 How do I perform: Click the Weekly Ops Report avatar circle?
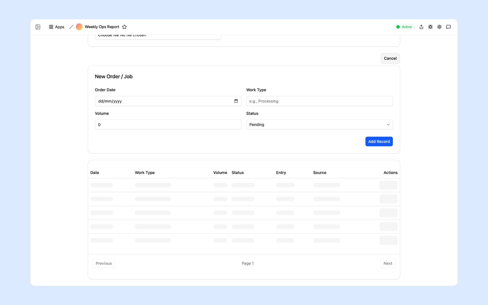[79, 27]
